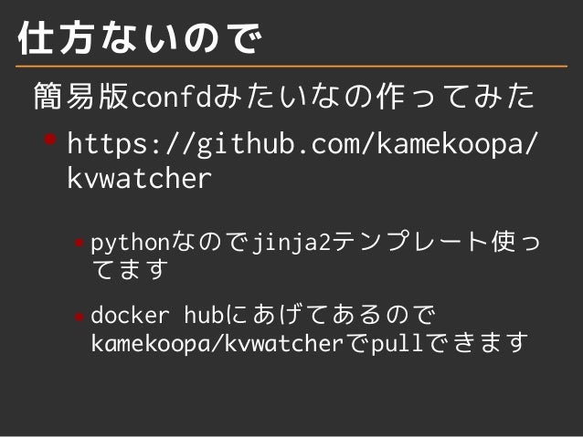Open the https://github.com/kamekoopa/ link
Viewport: 583px width, 437px height.
click(x=302, y=144)
